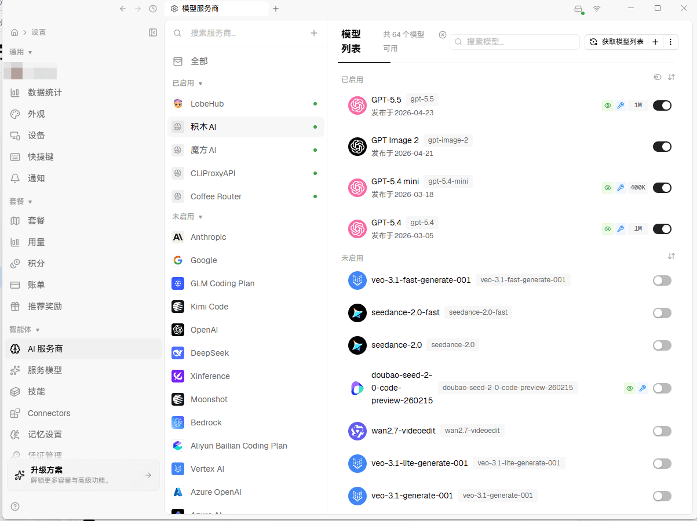
Task: Click the GPT-5.4 vision eye icon
Action: [608, 229]
